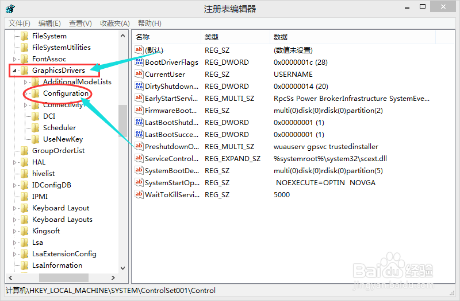Open the 文件(F) menu
Image resolution: width=460 pixels, height=301 pixels.
pyautogui.click(x=20, y=23)
